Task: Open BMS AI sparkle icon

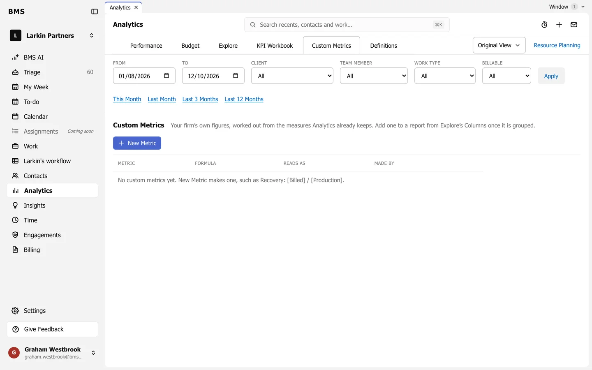Action: pos(15,58)
